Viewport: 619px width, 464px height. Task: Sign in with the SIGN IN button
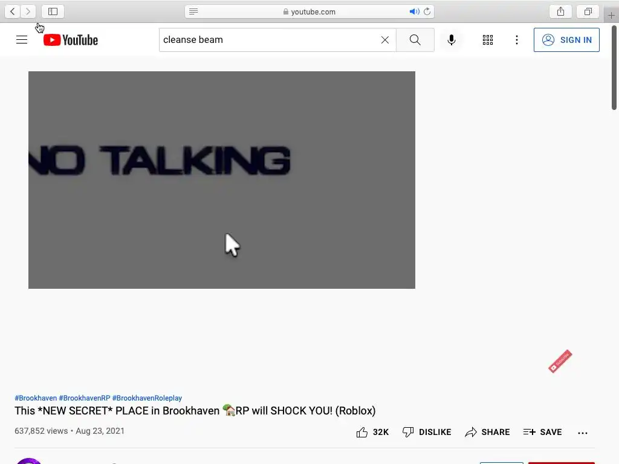[x=566, y=40]
